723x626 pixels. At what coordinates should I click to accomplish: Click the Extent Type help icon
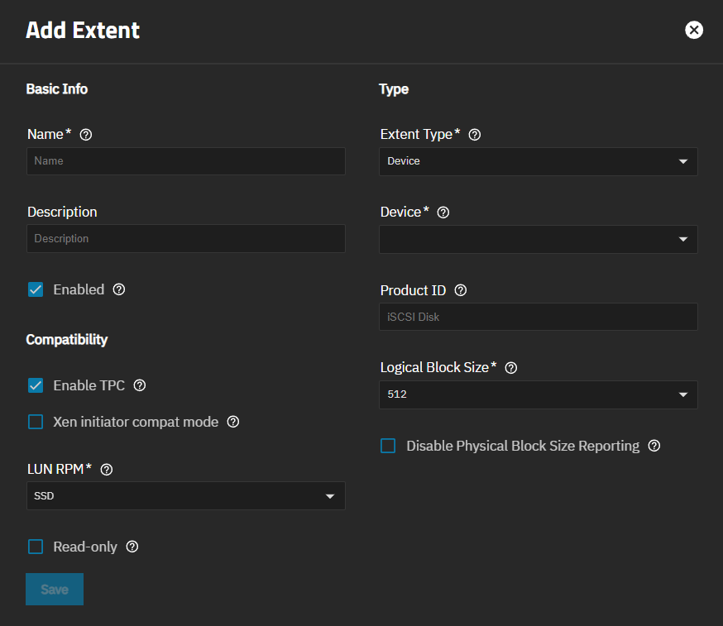coord(473,134)
